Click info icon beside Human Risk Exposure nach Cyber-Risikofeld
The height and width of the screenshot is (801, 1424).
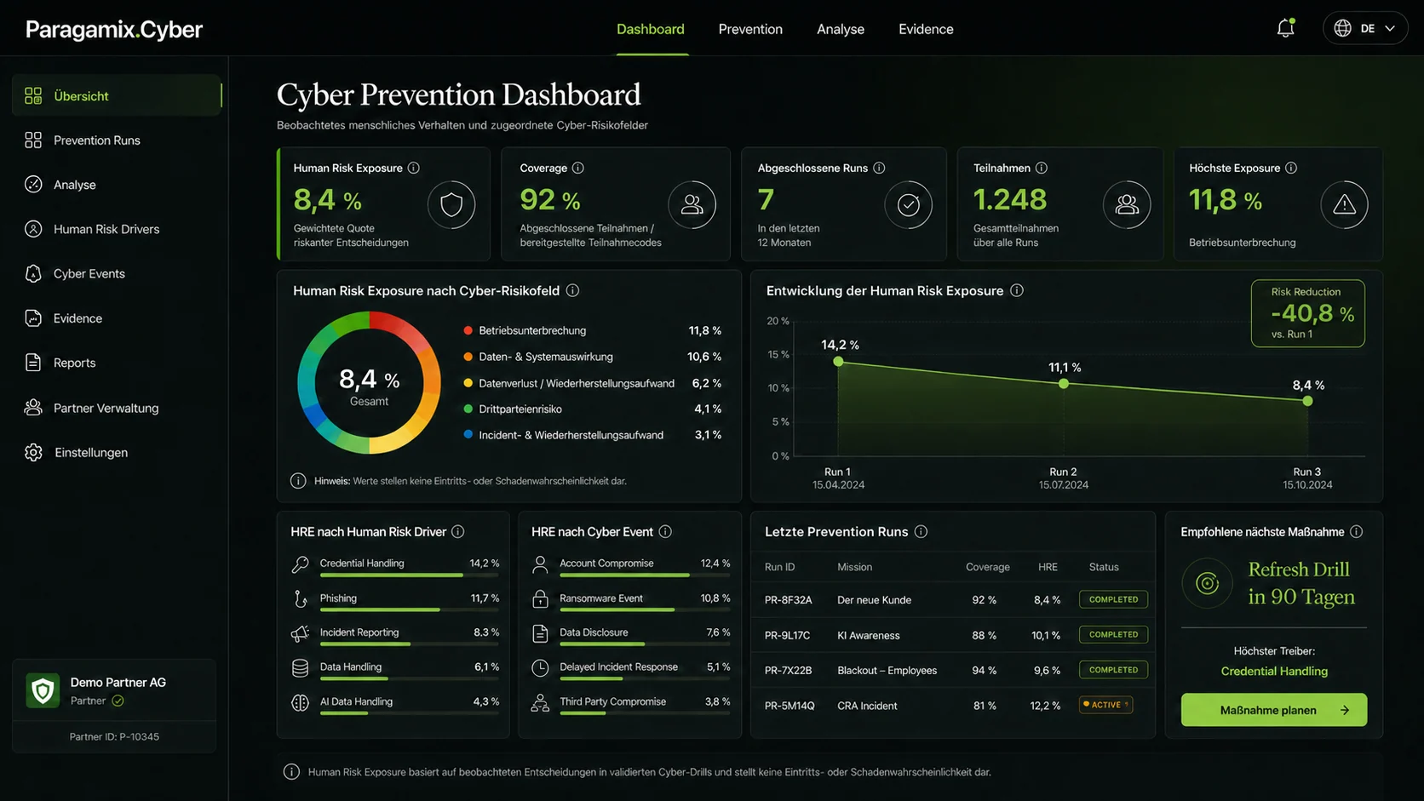click(573, 290)
